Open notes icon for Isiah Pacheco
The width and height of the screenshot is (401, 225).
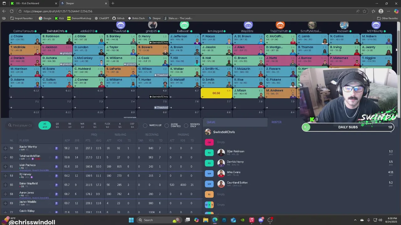coord(56,167)
